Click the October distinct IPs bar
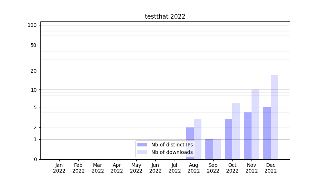 pos(228,139)
